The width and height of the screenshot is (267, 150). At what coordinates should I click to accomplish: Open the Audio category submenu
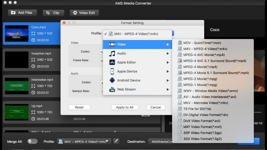(x=137, y=53)
